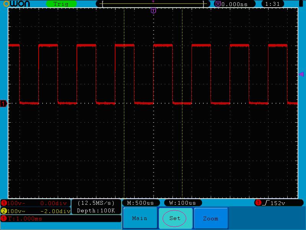This screenshot has height=230, width=306.
Task: Click the T:1.000ms period readout
Action: pyautogui.click(x=25, y=219)
